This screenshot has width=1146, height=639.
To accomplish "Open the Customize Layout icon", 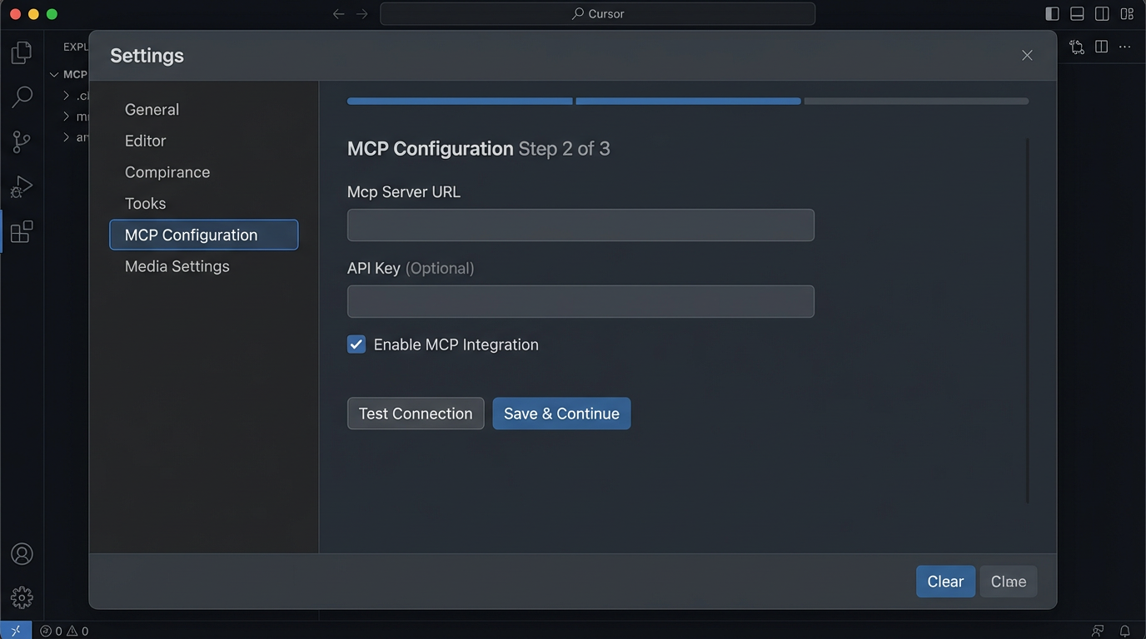I will pyautogui.click(x=1126, y=13).
